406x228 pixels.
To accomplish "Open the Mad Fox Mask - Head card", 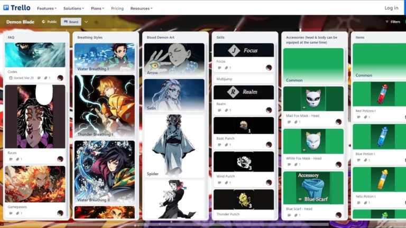I will (313, 106).
